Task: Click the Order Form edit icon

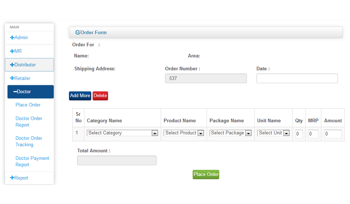Action: (78, 33)
